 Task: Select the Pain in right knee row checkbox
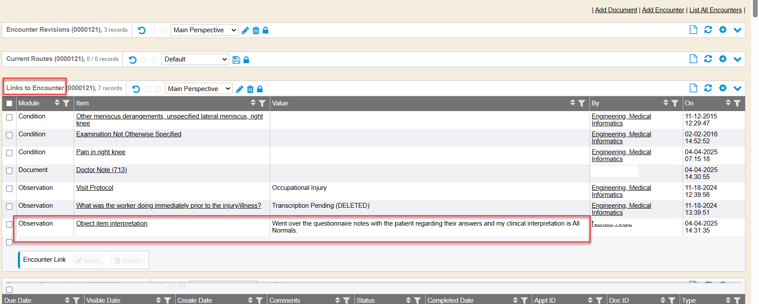coord(9,153)
